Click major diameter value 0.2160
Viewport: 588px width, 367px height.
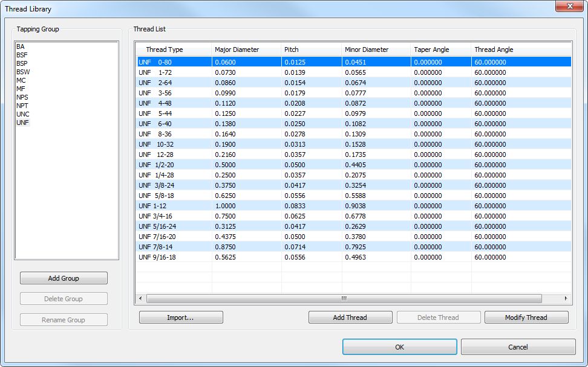[x=226, y=155]
